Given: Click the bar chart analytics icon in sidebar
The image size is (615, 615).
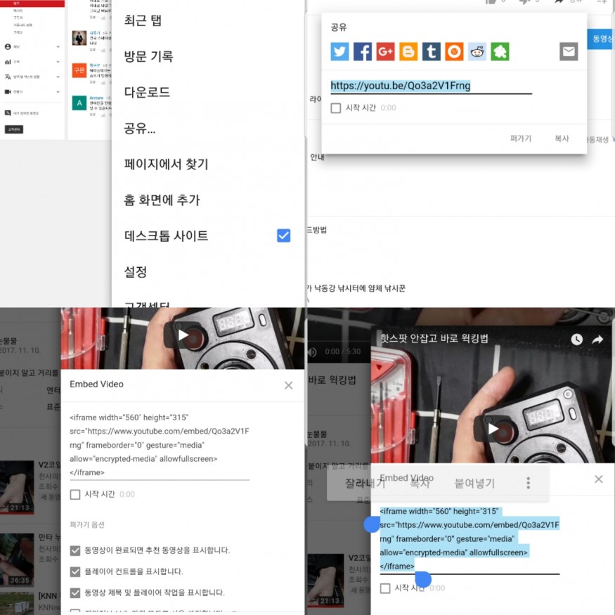Looking at the screenshot, I should (8, 62).
